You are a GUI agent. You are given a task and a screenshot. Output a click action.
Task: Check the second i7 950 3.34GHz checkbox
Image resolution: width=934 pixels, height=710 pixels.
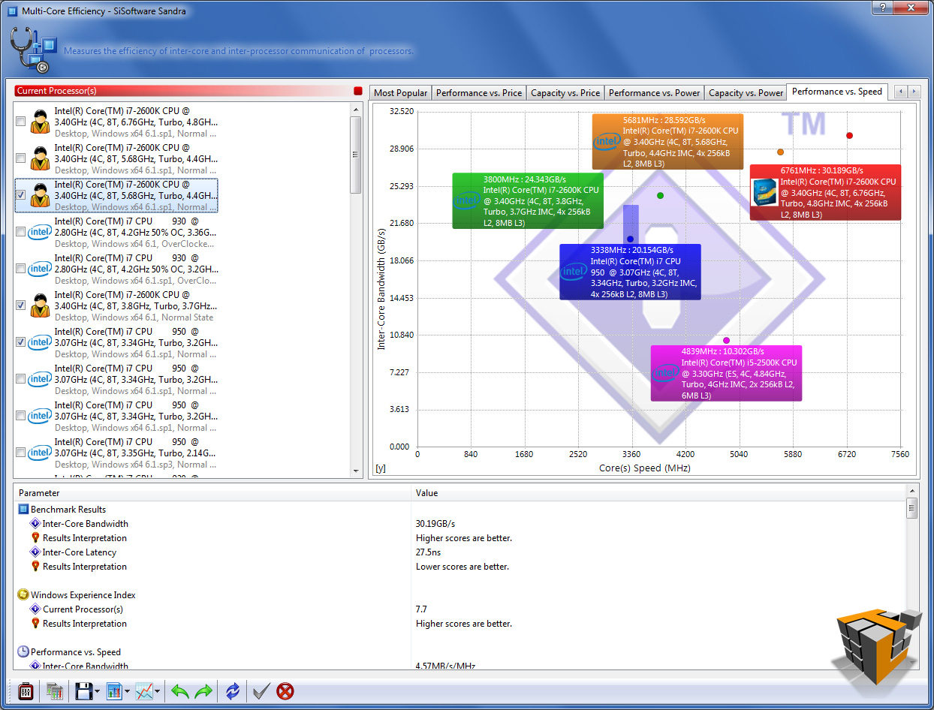[21, 379]
